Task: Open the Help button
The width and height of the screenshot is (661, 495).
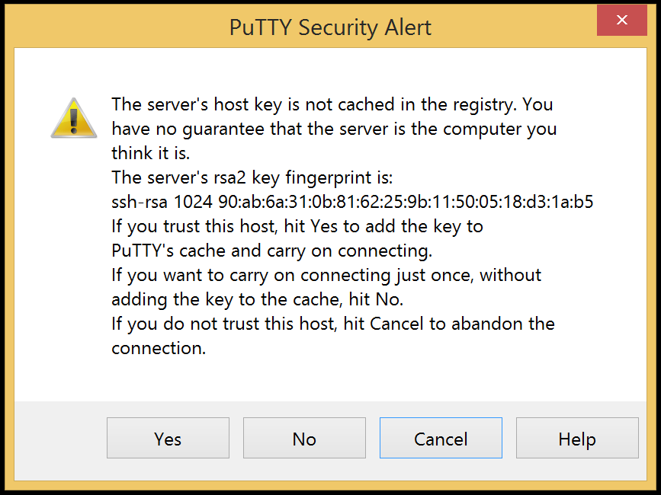Action: [x=577, y=438]
